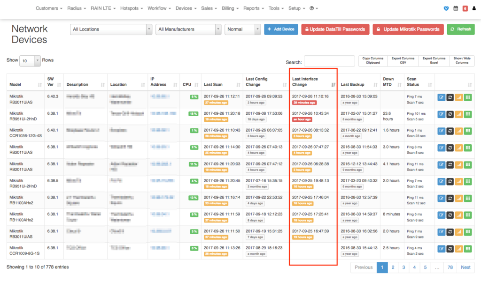This screenshot has height=282, width=481.
Task: Open the All Locations dropdown
Action: point(111,30)
